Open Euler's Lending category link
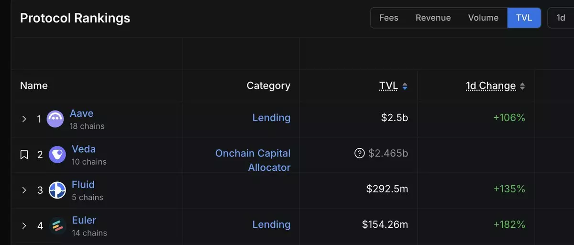The height and width of the screenshot is (245, 574). pyautogui.click(x=271, y=224)
